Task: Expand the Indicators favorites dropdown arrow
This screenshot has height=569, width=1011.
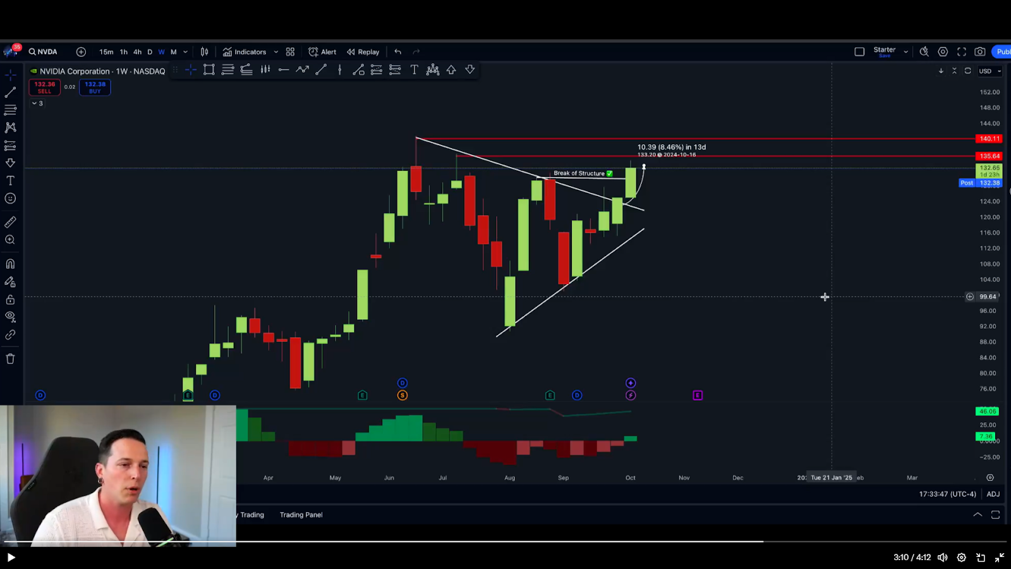Action: click(x=275, y=52)
